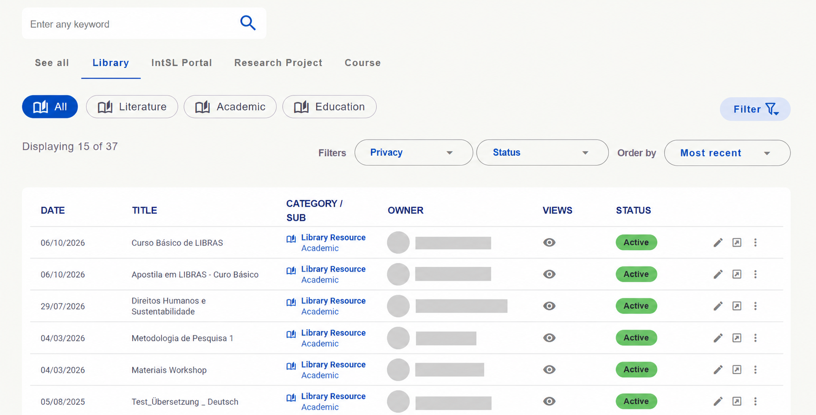Toggle views eye for Materiais Workshop
This screenshot has height=415, width=816.
coord(549,370)
